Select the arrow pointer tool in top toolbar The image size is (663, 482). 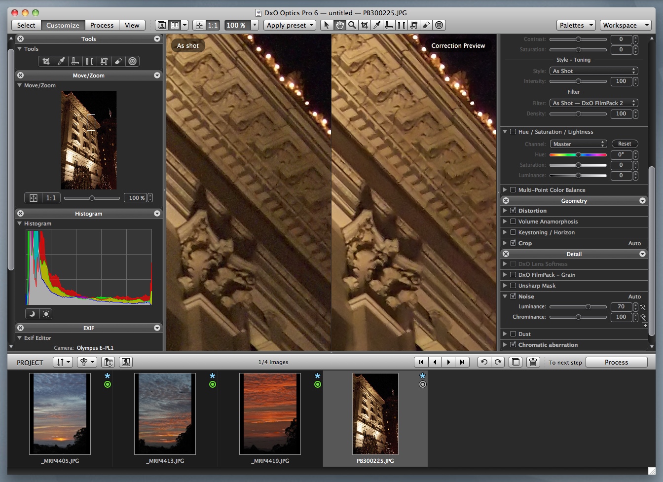[x=326, y=25]
